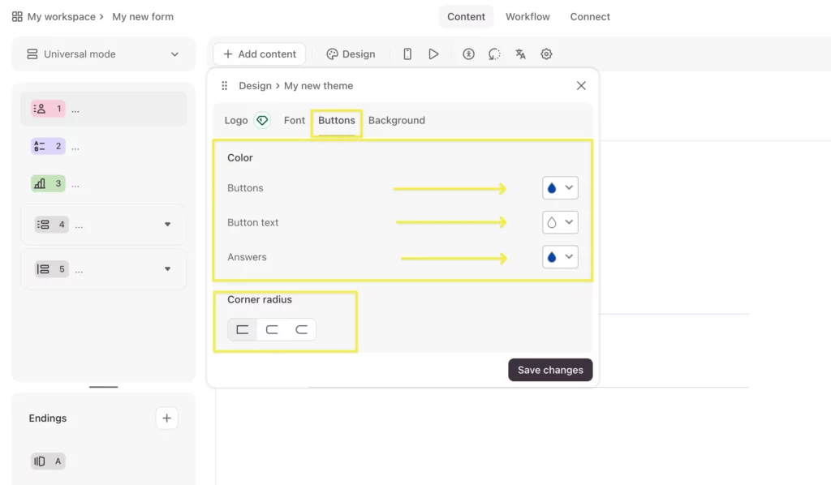Open the Workflow tab
Image resolution: width=831 pixels, height=485 pixels.
527,17
